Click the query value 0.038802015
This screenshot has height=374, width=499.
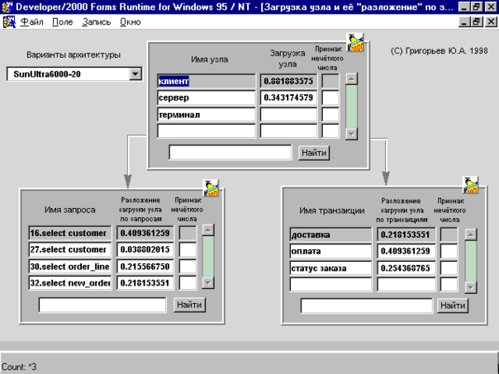pyautogui.click(x=145, y=249)
